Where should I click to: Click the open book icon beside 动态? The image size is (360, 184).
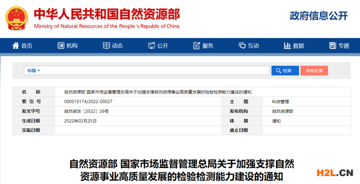tap(106, 45)
